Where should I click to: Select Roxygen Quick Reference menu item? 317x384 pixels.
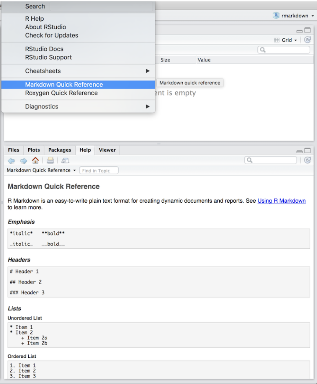[61, 93]
